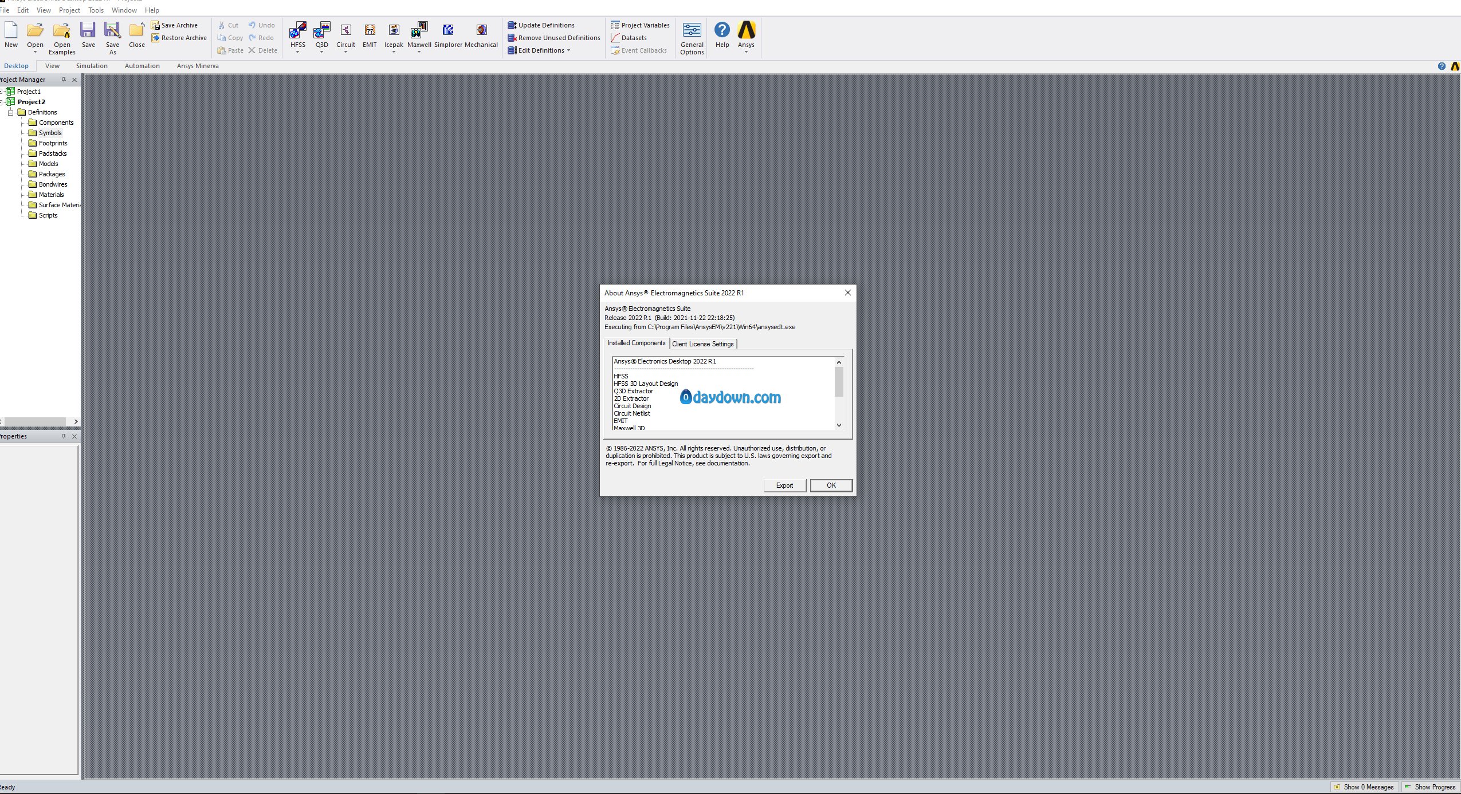This screenshot has width=1461, height=794.
Task: Collapse the Project2 tree node
Action: click(x=2, y=102)
